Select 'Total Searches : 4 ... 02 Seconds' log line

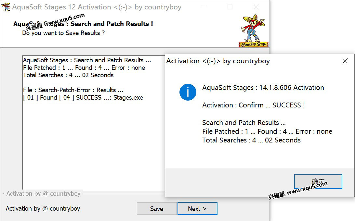pos(68,75)
